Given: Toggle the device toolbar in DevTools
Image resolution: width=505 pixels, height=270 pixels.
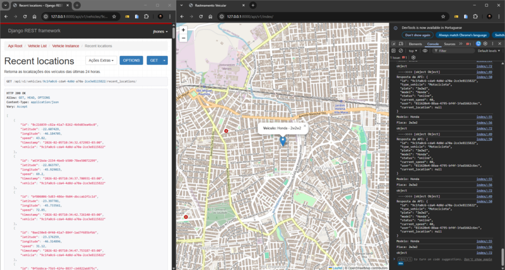Looking at the screenshot, I should 401,44.
